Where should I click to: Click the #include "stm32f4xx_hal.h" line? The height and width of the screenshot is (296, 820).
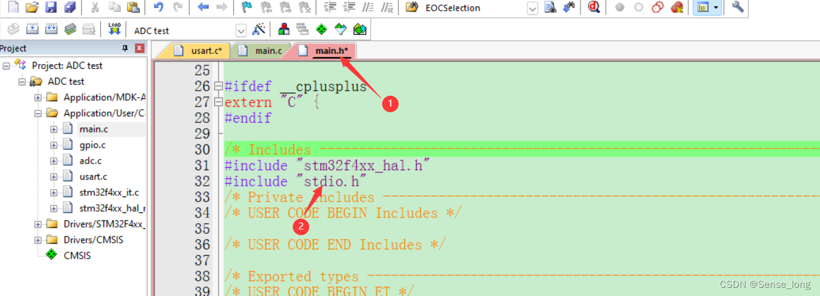[x=328, y=165]
